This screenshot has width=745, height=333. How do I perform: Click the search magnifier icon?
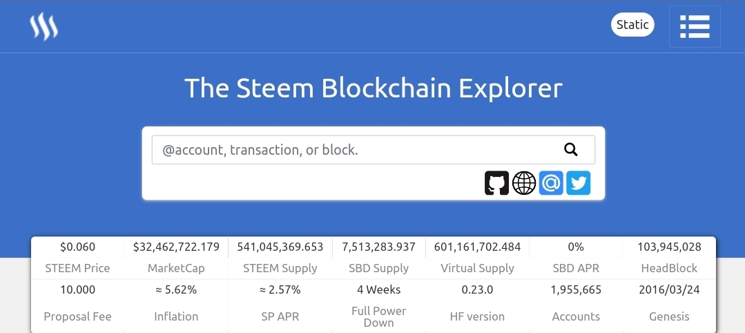570,149
